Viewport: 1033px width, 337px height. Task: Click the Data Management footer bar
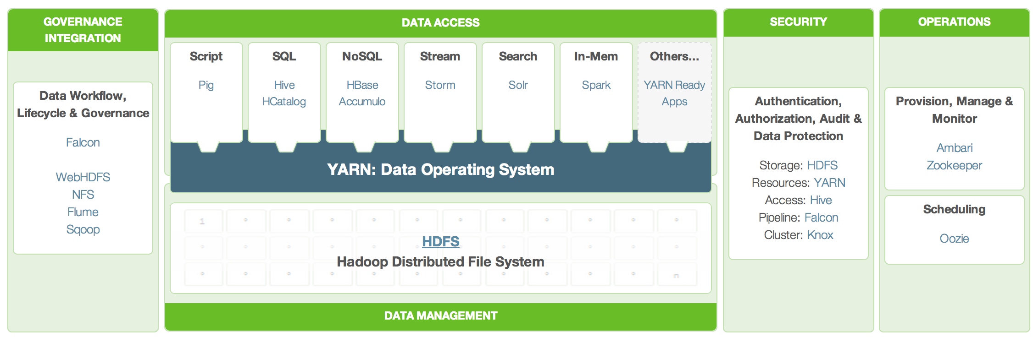tap(440, 316)
